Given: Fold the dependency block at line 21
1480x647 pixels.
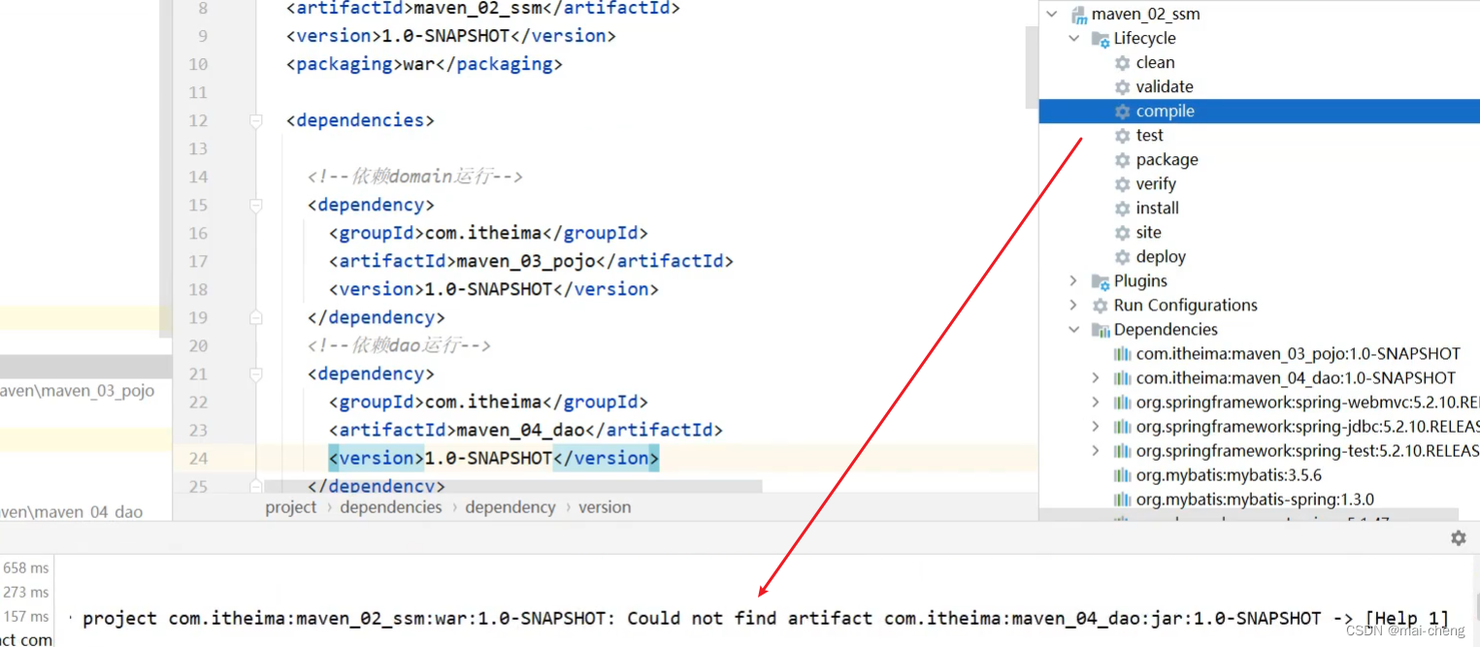Looking at the screenshot, I should coord(256,374).
